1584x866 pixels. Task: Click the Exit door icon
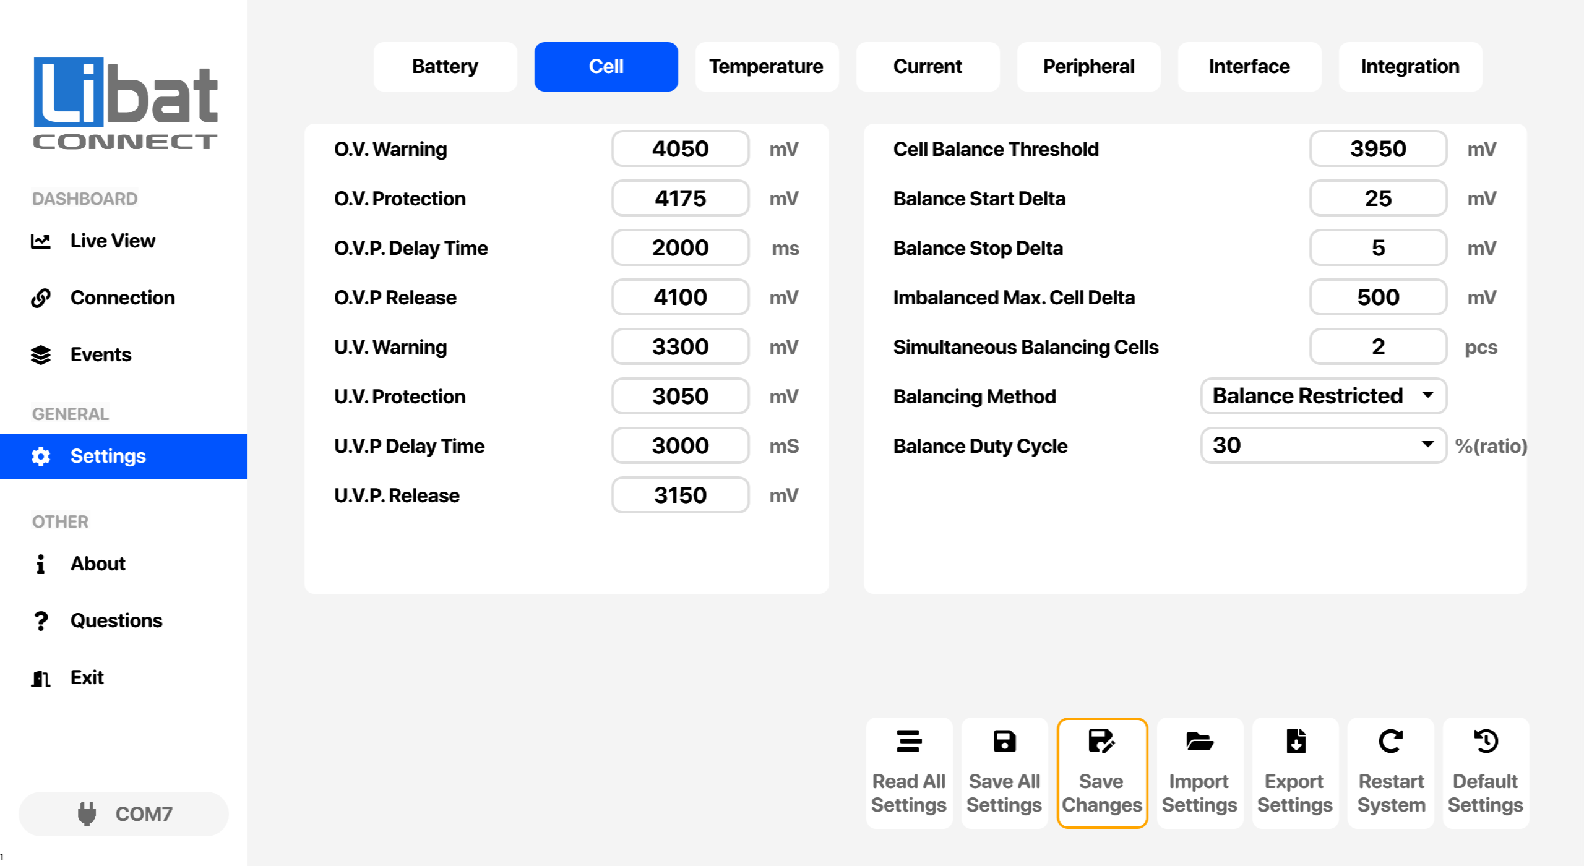coord(41,678)
